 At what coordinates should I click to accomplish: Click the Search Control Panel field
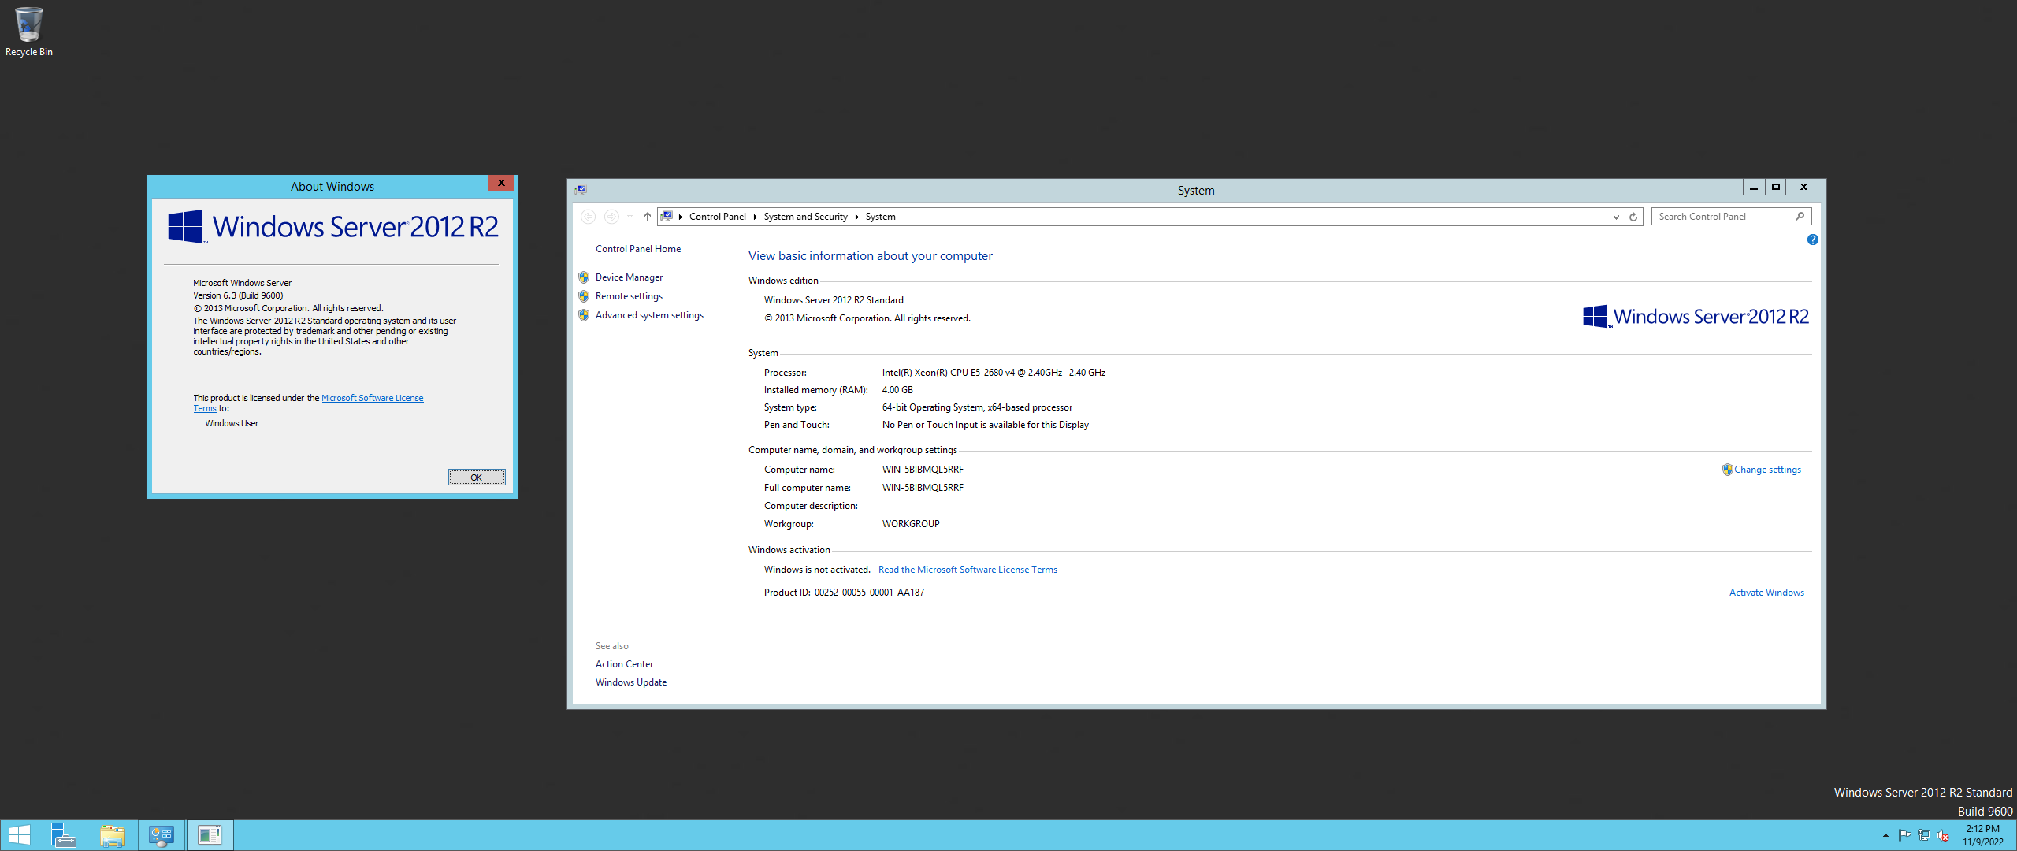pyautogui.click(x=1722, y=217)
